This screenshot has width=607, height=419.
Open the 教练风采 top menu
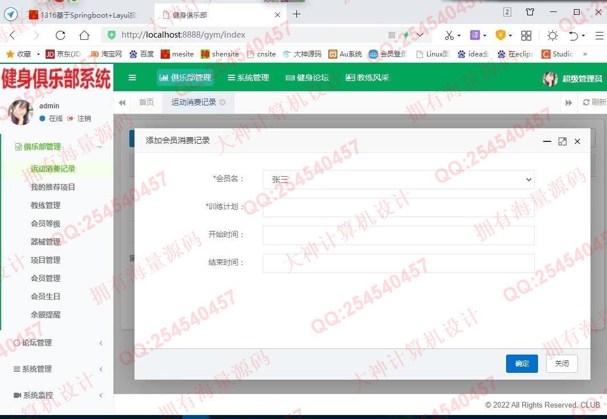point(368,78)
